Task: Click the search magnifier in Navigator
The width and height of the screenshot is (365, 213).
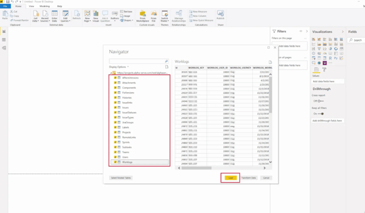Action: 167,61
